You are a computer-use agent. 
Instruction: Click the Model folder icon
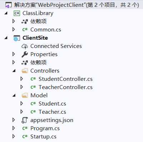click(x=25, y=96)
